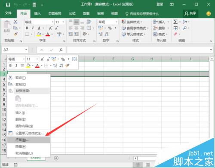Click the formula bar input field
Image resolution: width=215 pixels, height=168 pixels.
138,50
